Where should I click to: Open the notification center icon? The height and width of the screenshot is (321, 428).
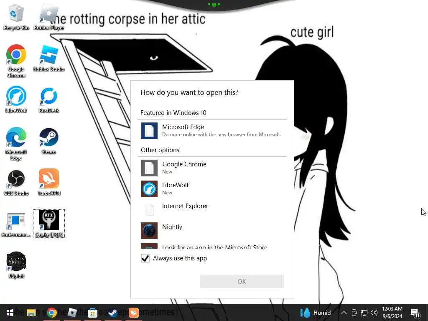point(415,313)
